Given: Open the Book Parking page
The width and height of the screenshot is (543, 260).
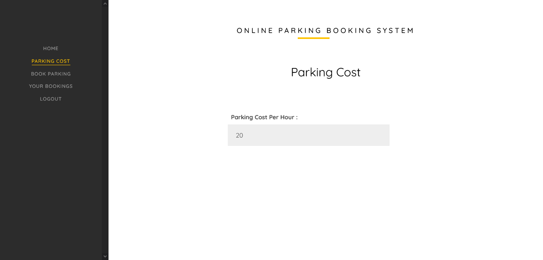Looking at the screenshot, I should pyautogui.click(x=51, y=74).
